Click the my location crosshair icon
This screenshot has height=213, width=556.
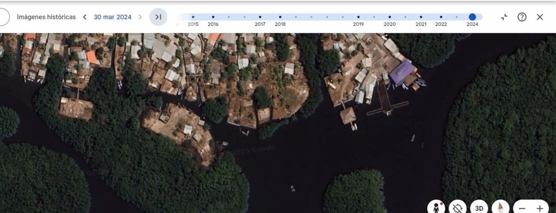(458, 208)
